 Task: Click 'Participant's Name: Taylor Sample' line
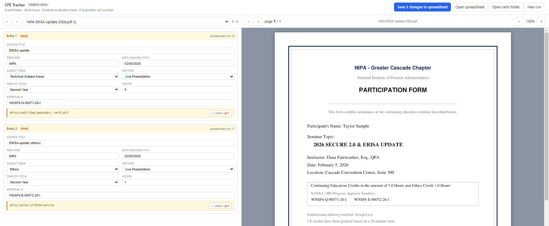[x=338, y=126]
